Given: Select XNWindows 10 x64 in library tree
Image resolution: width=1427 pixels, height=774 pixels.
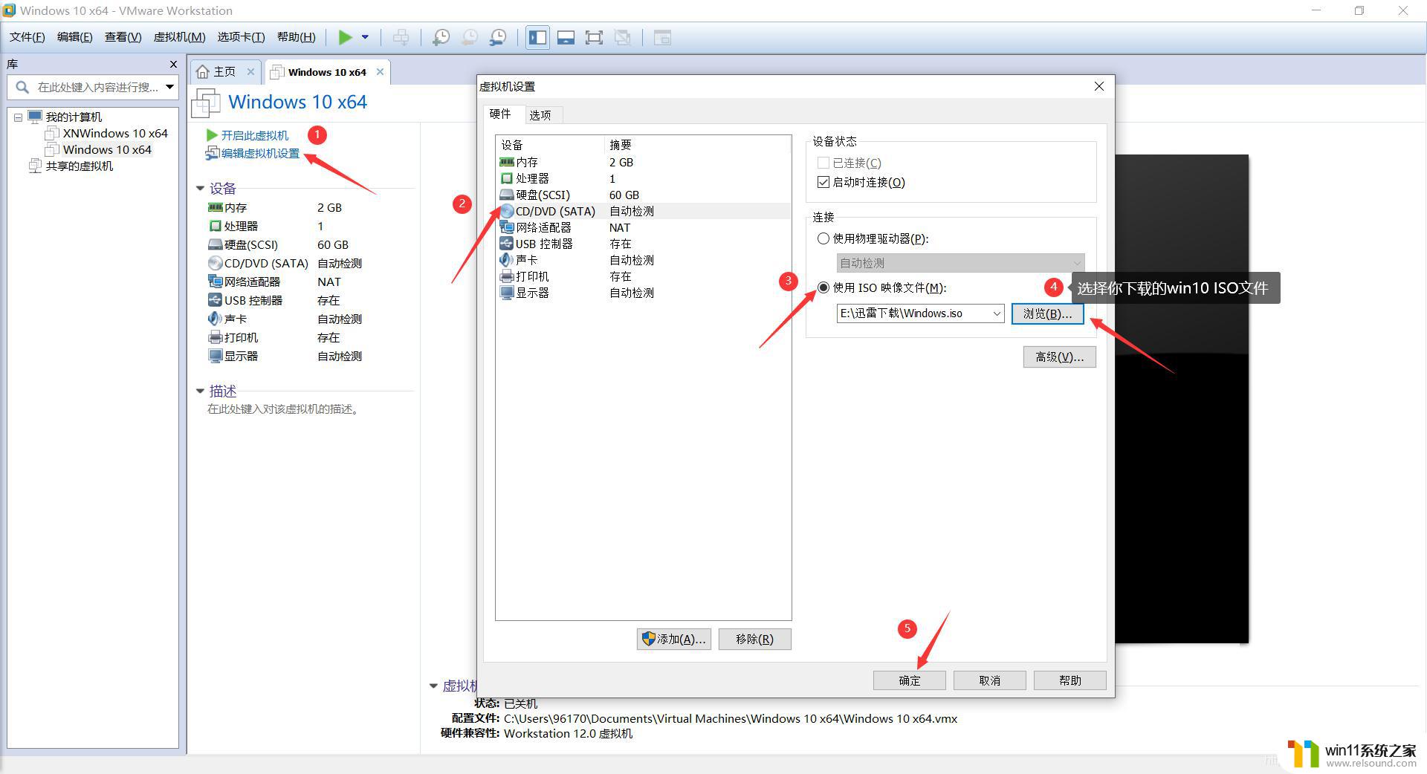Looking at the screenshot, I should coord(115,133).
